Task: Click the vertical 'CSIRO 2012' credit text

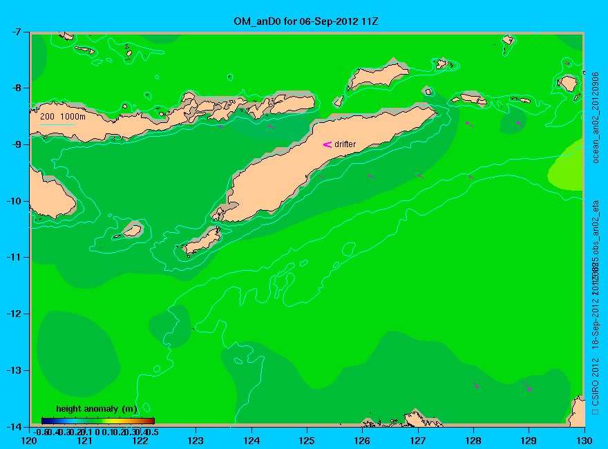Action: 596,382
